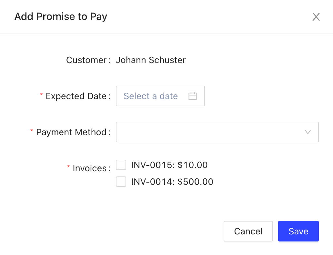Close the Add Promise to Pay dialog

point(316,17)
